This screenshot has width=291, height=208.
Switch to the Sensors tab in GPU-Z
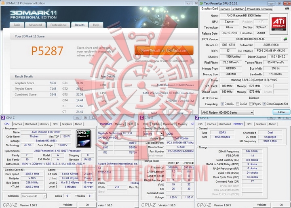[x=225, y=9]
